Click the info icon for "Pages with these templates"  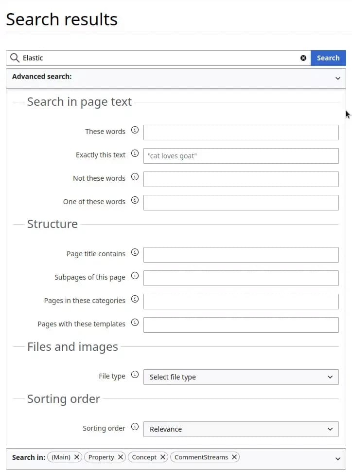pos(135,323)
